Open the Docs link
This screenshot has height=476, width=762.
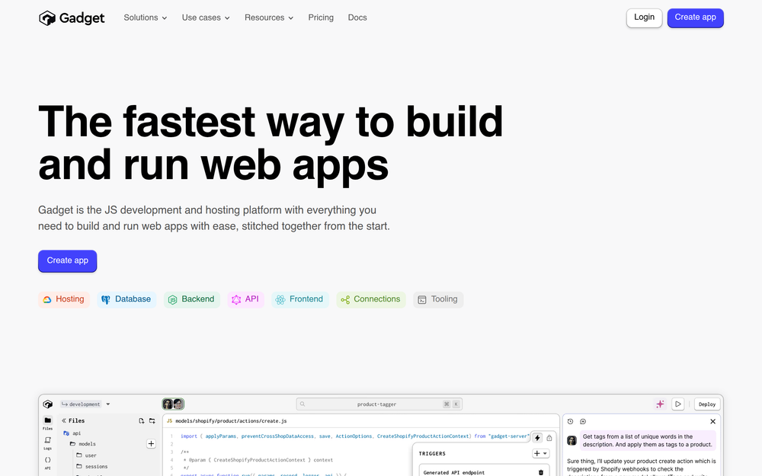(x=357, y=18)
